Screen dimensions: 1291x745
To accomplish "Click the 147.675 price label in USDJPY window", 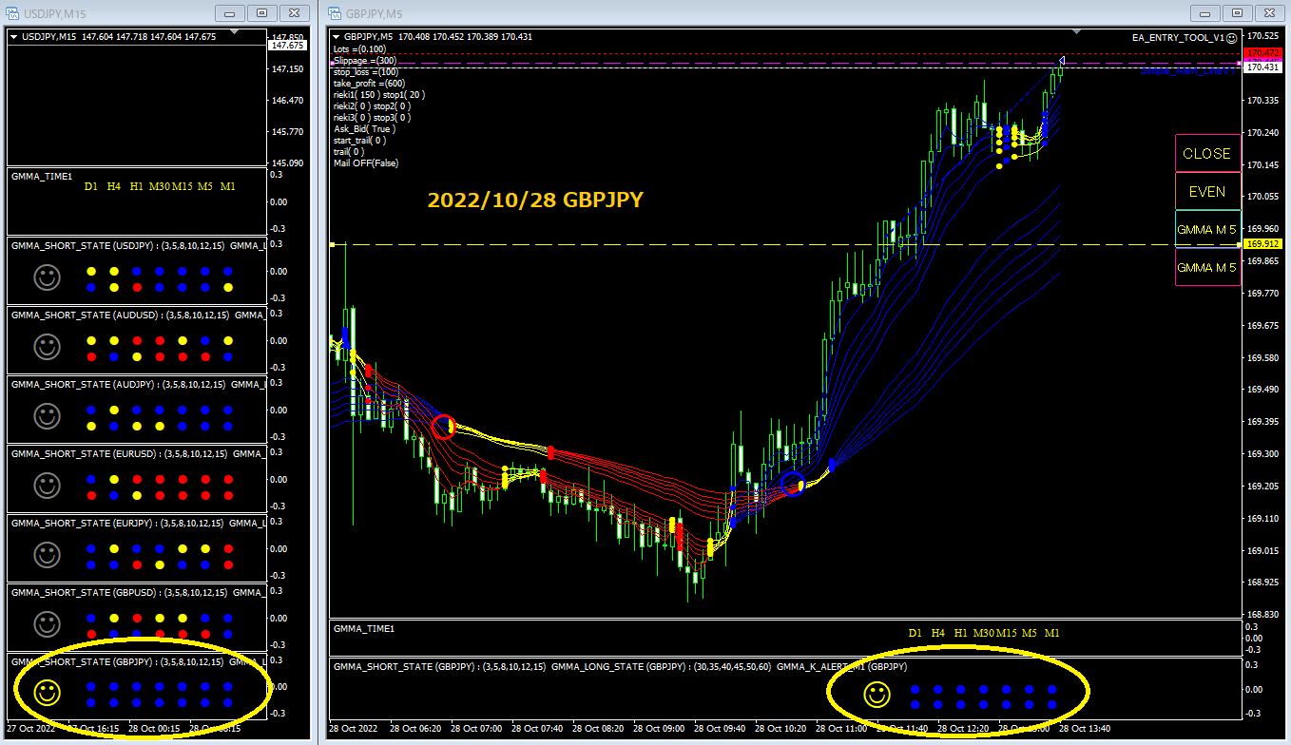I will click(x=287, y=46).
